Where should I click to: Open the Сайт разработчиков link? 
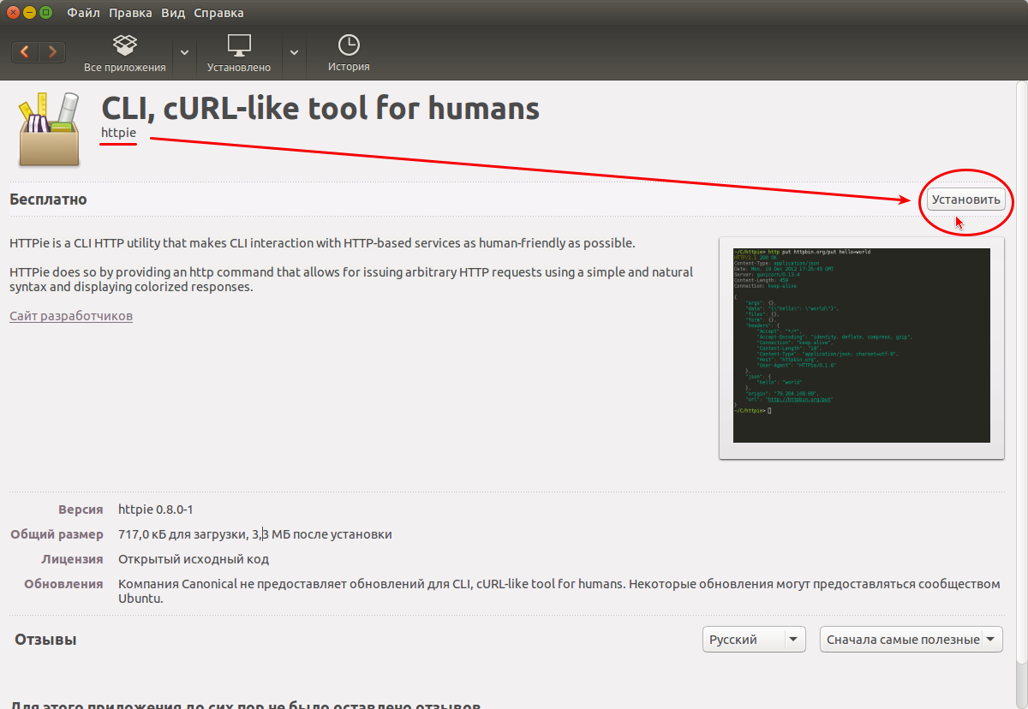pyautogui.click(x=71, y=316)
